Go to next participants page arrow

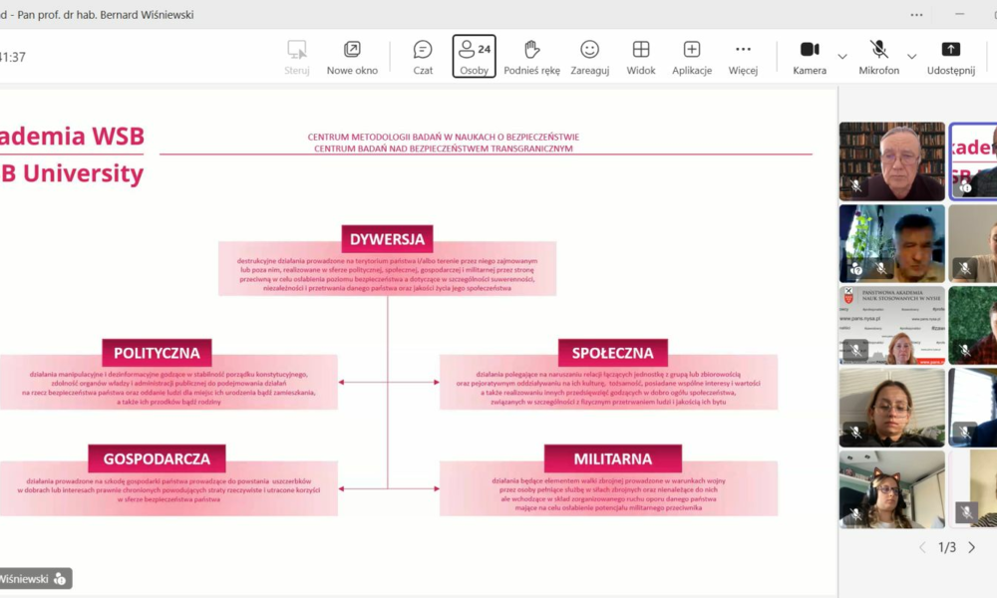pyautogui.click(x=971, y=547)
